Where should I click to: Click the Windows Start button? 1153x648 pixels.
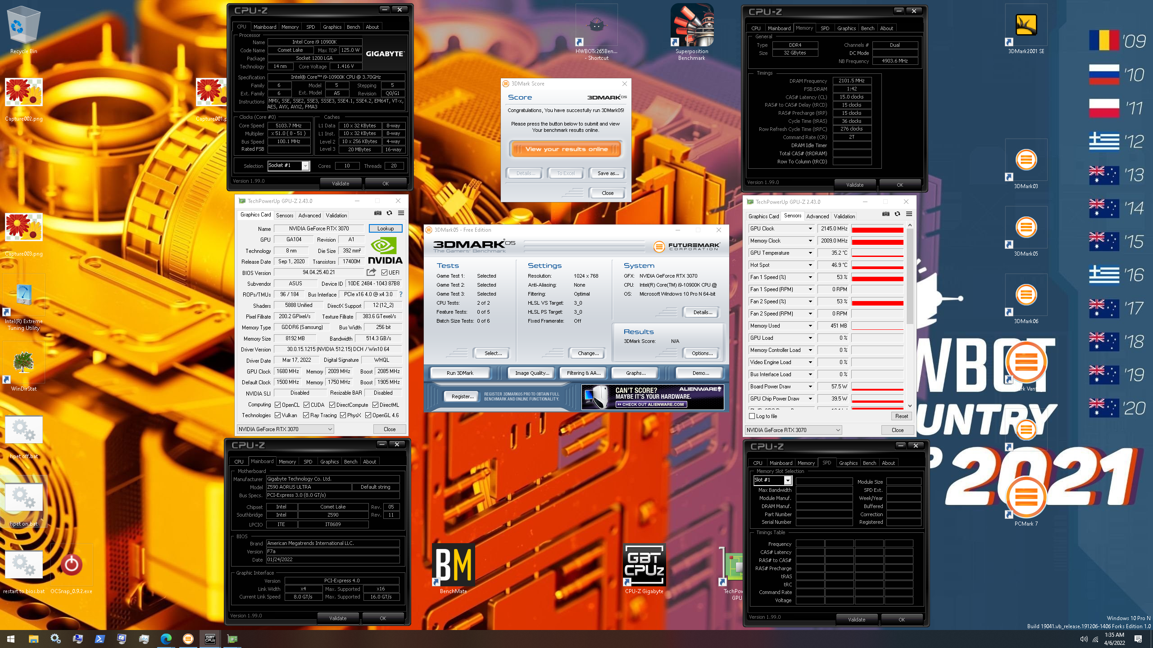click(x=11, y=639)
